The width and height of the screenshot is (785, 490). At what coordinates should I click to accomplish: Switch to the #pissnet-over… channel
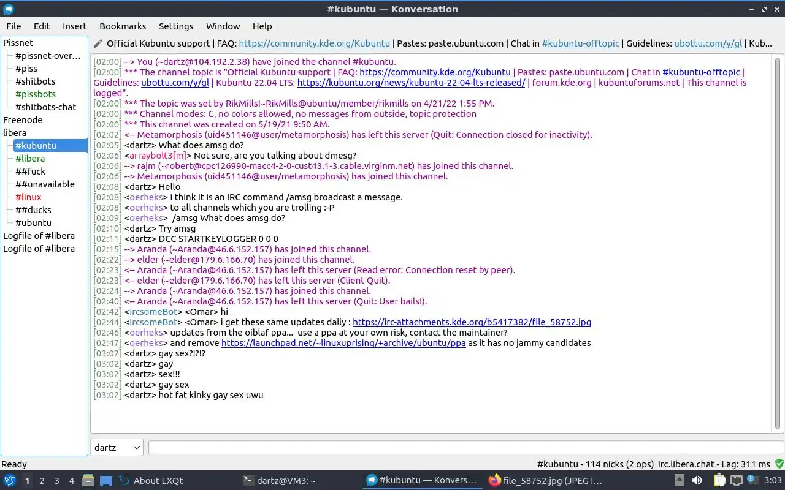[48, 56]
